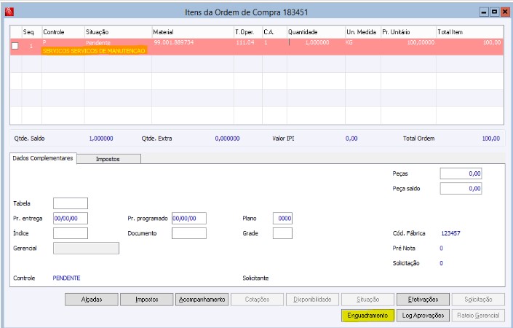
Task: Click the Total Item column header
Action: 470,32
